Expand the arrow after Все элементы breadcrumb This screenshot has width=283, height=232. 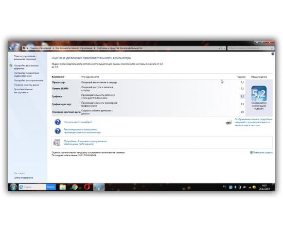[94, 48]
